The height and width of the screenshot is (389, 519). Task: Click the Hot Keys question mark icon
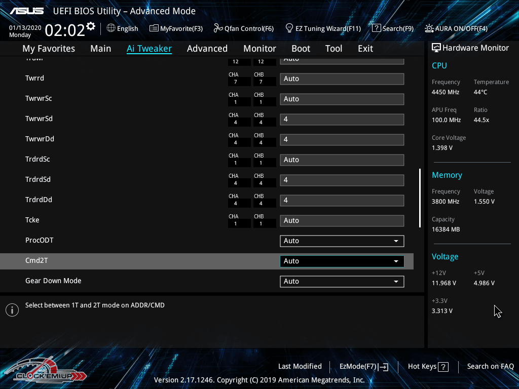pyautogui.click(x=443, y=367)
